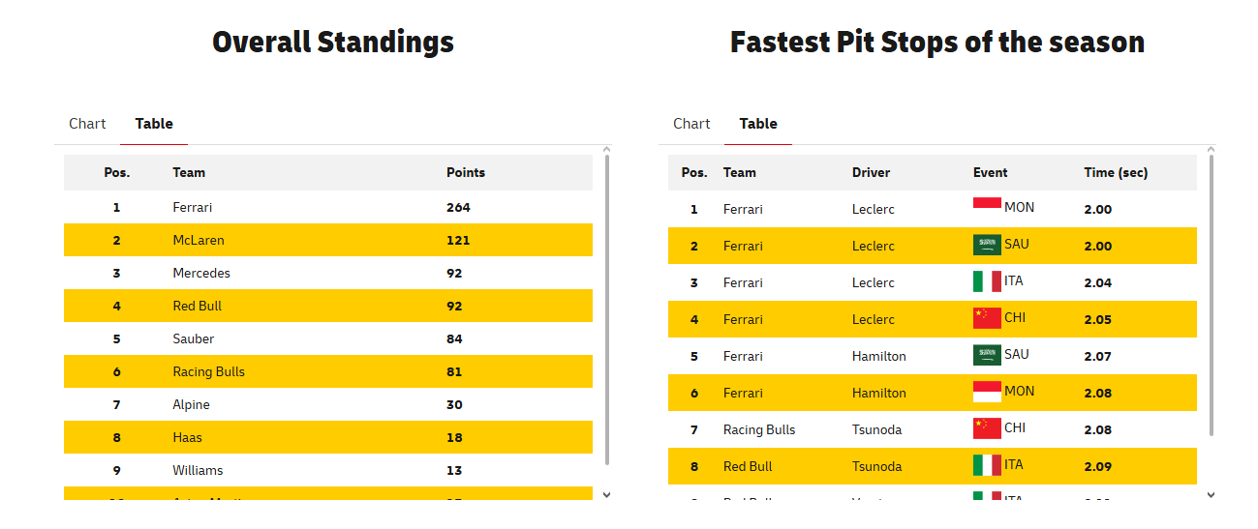
Task: Click the Time (sec) column header
Action: [1116, 172]
